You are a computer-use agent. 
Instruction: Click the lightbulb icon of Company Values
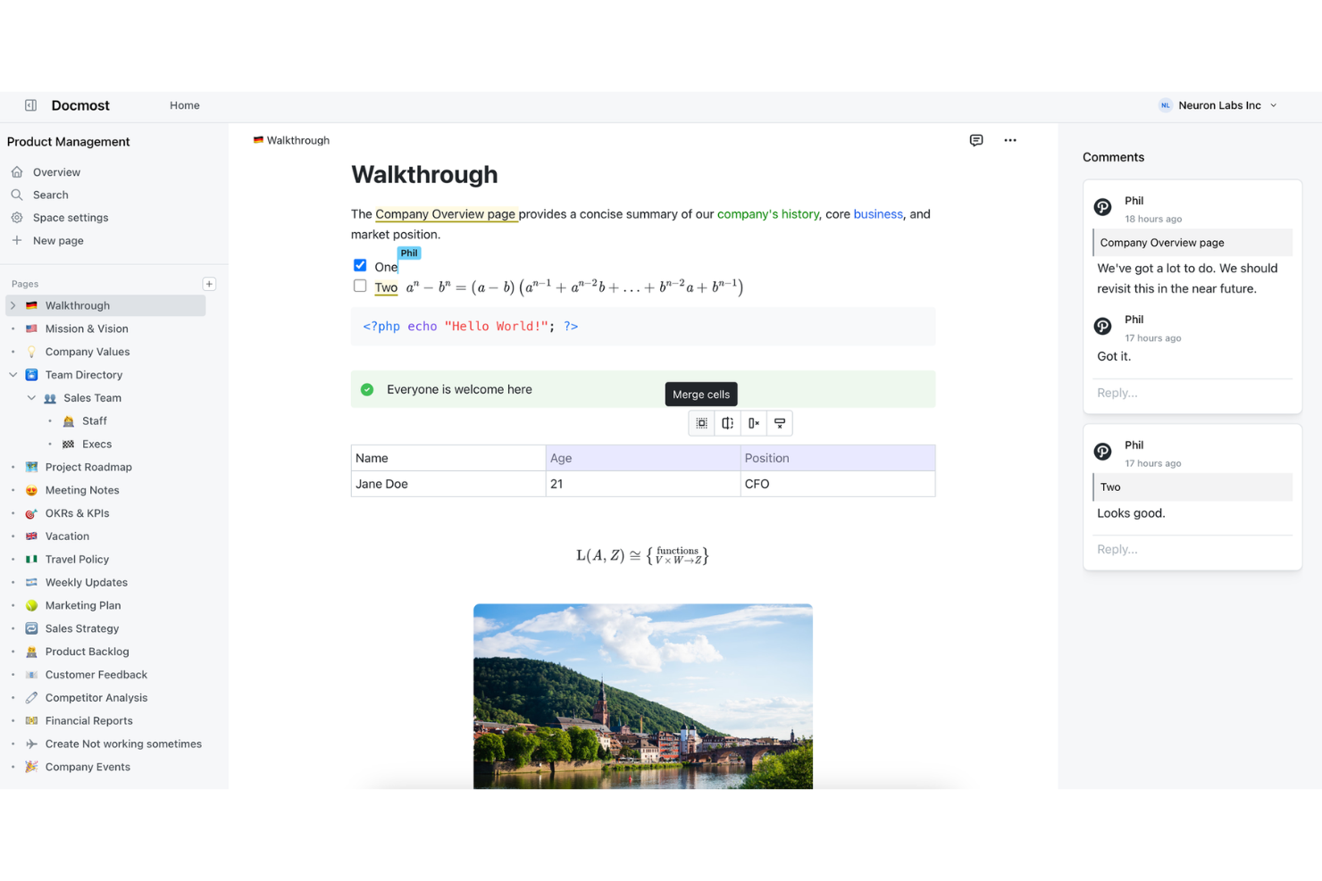31,352
